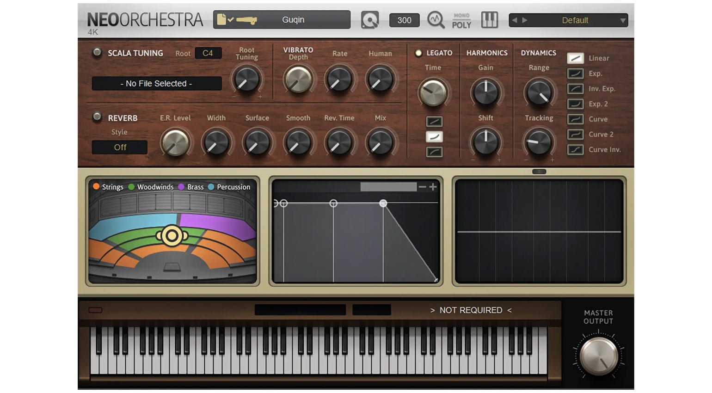The height and width of the screenshot is (393, 712).
Task: Click the 300 value field
Action: tap(405, 20)
